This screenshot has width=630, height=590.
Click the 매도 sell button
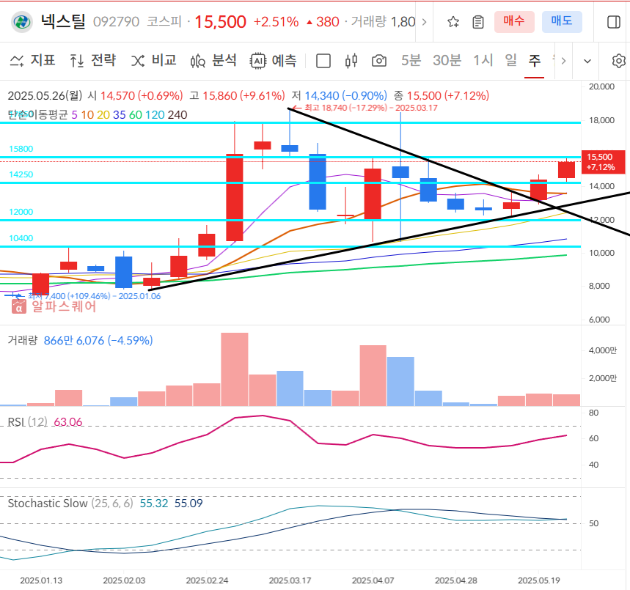point(562,22)
